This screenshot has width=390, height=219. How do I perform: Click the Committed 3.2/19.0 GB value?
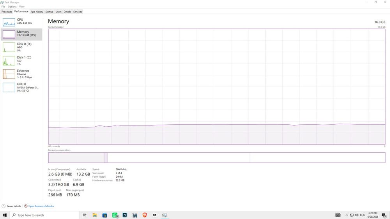tap(58, 184)
